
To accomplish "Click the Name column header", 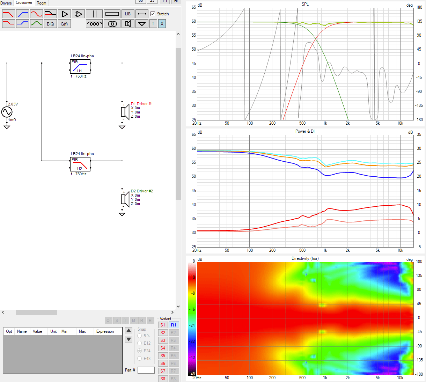I will (x=22, y=331).
